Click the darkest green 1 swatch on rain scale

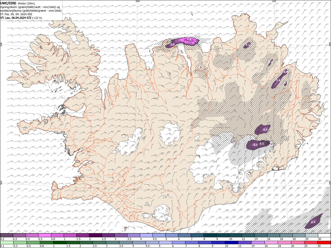[x=60, y=243]
